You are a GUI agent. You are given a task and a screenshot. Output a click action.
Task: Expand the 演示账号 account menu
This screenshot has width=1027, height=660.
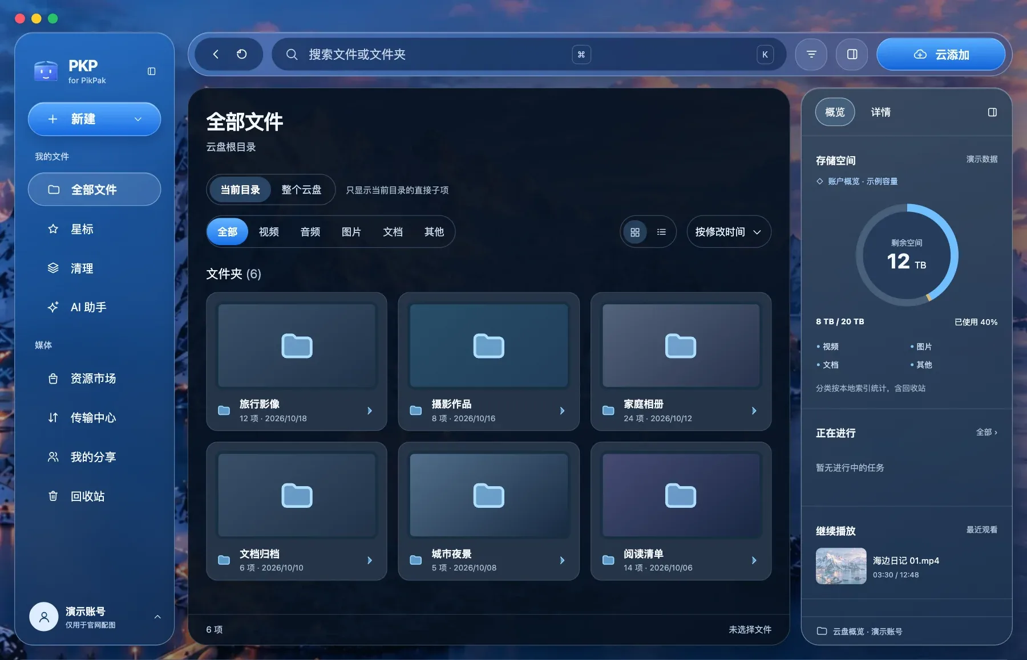157,617
